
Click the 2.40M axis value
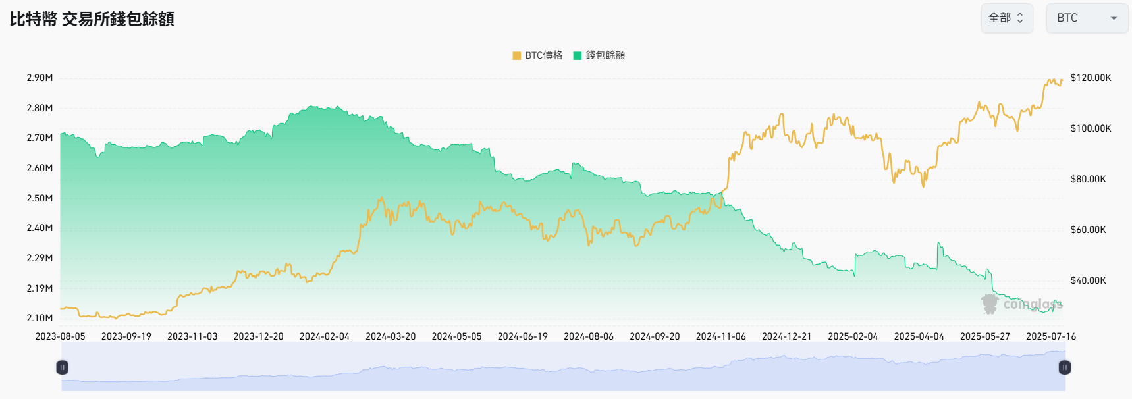pos(40,228)
